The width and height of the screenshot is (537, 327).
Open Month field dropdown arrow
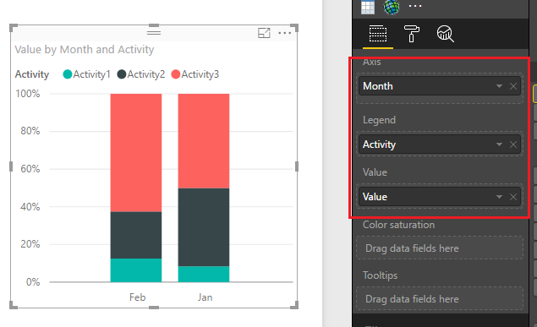click(499, 86)
